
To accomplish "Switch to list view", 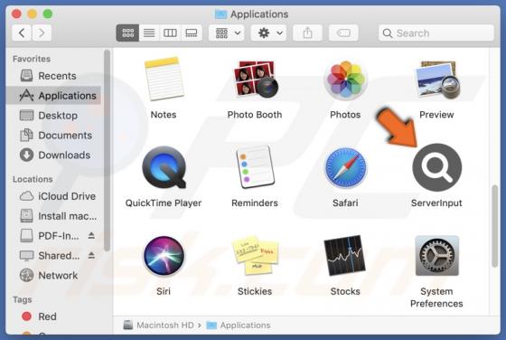I will point(149,33).
